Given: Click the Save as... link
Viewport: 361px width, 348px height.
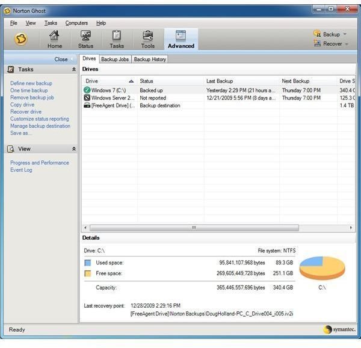Looking at the screenshot, I should pyautogui.click(x=21, y=133).
